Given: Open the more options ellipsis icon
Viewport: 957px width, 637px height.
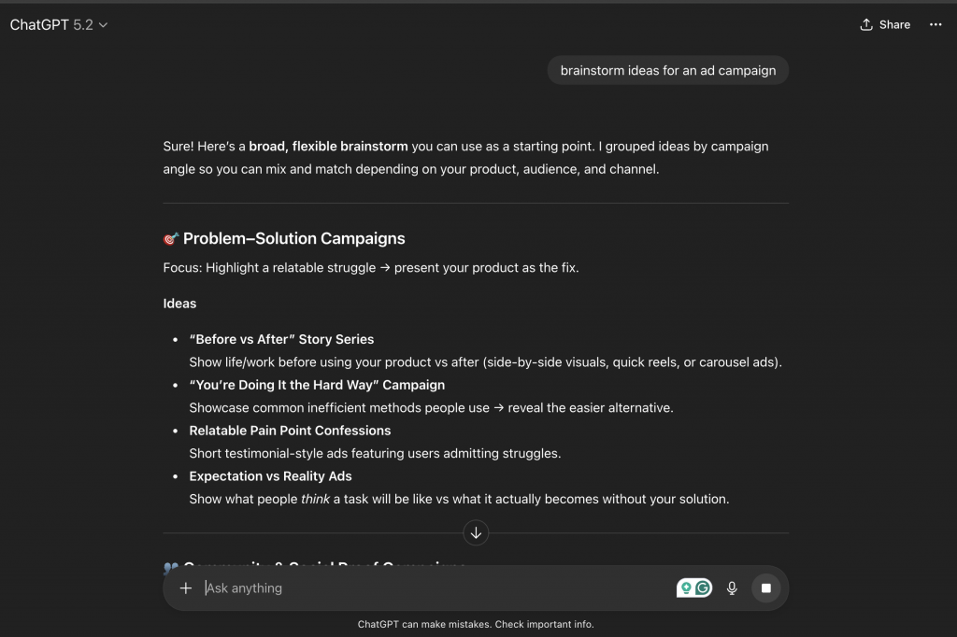Looking at the screenshot, I should click(936, 25).
